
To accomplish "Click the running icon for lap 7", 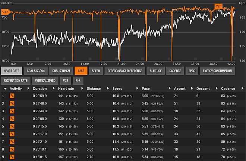I will coord(12,142).
